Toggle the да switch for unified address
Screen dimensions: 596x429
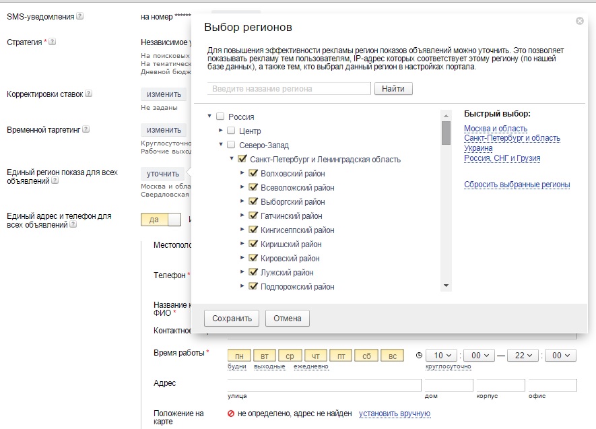point(161,220)
